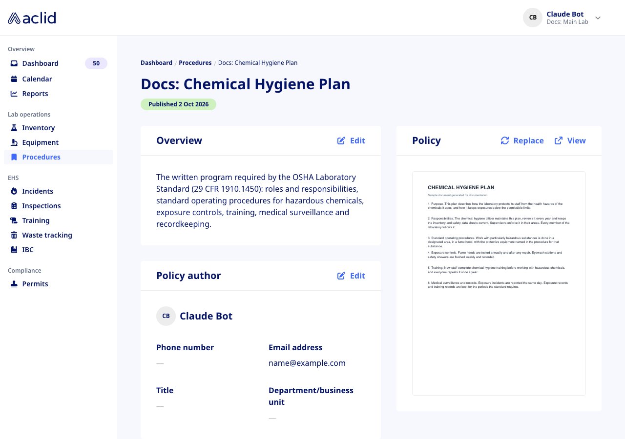
Task: Click the CB avatar in top bar
Action: tap(533, 18)
